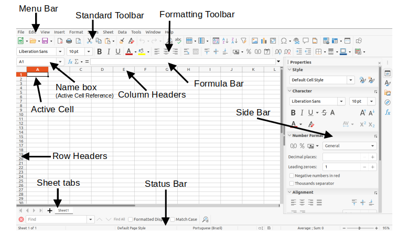The height and width of the screenshot is (234, 398).
Task: Enable Negative numbers in red checkbox
Action: click(292, 176)
